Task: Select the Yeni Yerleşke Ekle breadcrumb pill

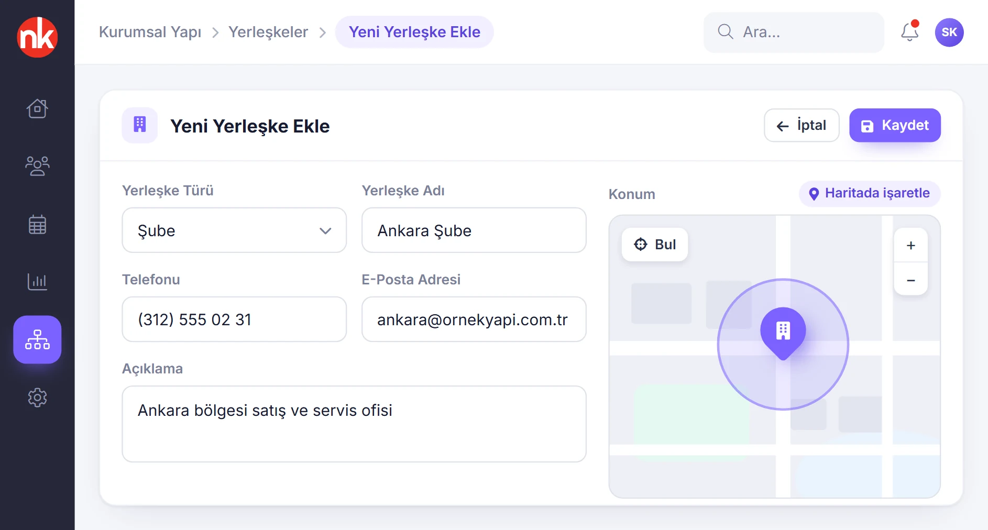Action: pyautogui.click(x=414, y=32)
